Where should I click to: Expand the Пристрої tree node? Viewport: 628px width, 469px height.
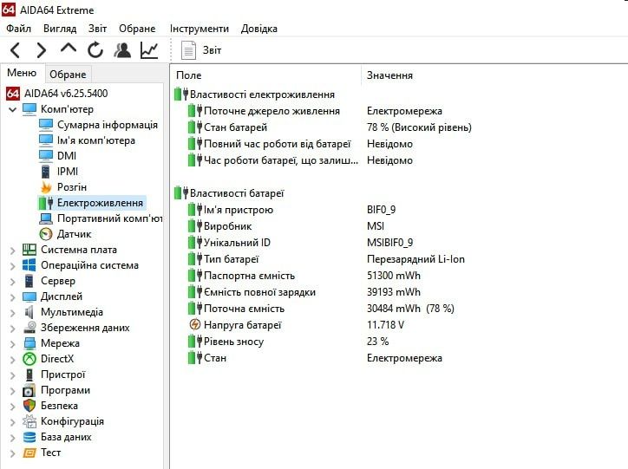click(x=12, y=375)
